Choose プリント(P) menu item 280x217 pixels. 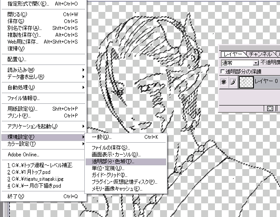(44, 116)
